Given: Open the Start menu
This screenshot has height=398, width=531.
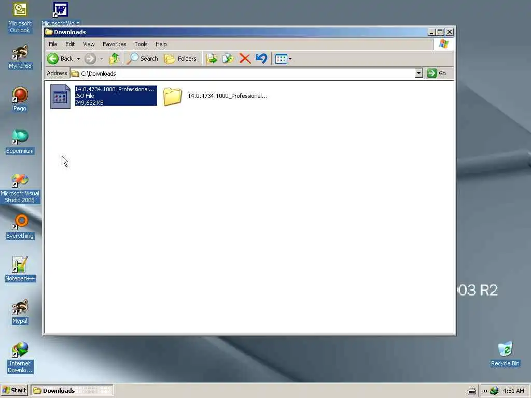Looking at the screenshot, I should [x=14, y=390].
